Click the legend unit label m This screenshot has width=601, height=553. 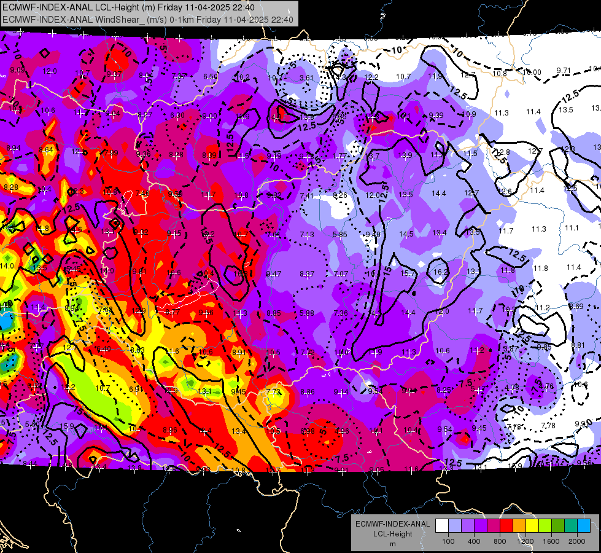[x=392, y=544]
